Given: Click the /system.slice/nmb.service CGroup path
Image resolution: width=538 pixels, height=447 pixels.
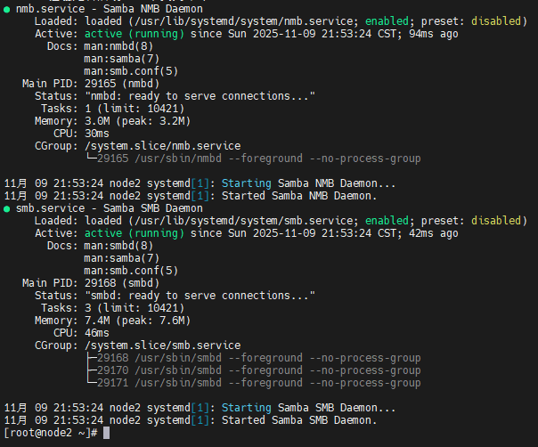Looking at the screenshot, I should [163, 146].
